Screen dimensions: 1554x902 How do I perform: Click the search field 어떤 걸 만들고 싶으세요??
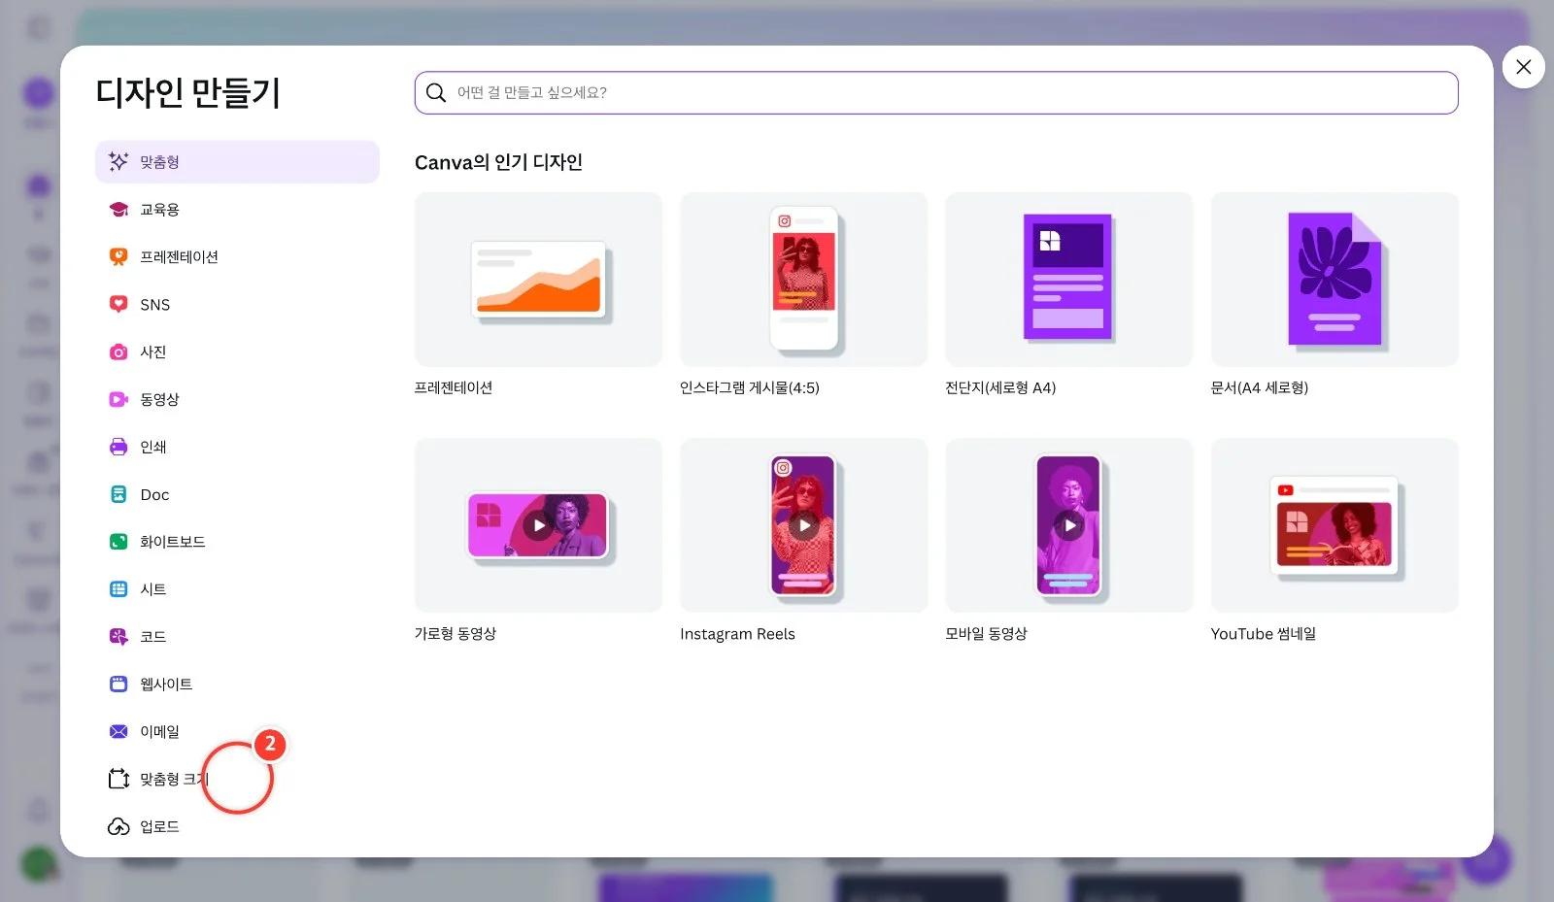pos(936,92)
